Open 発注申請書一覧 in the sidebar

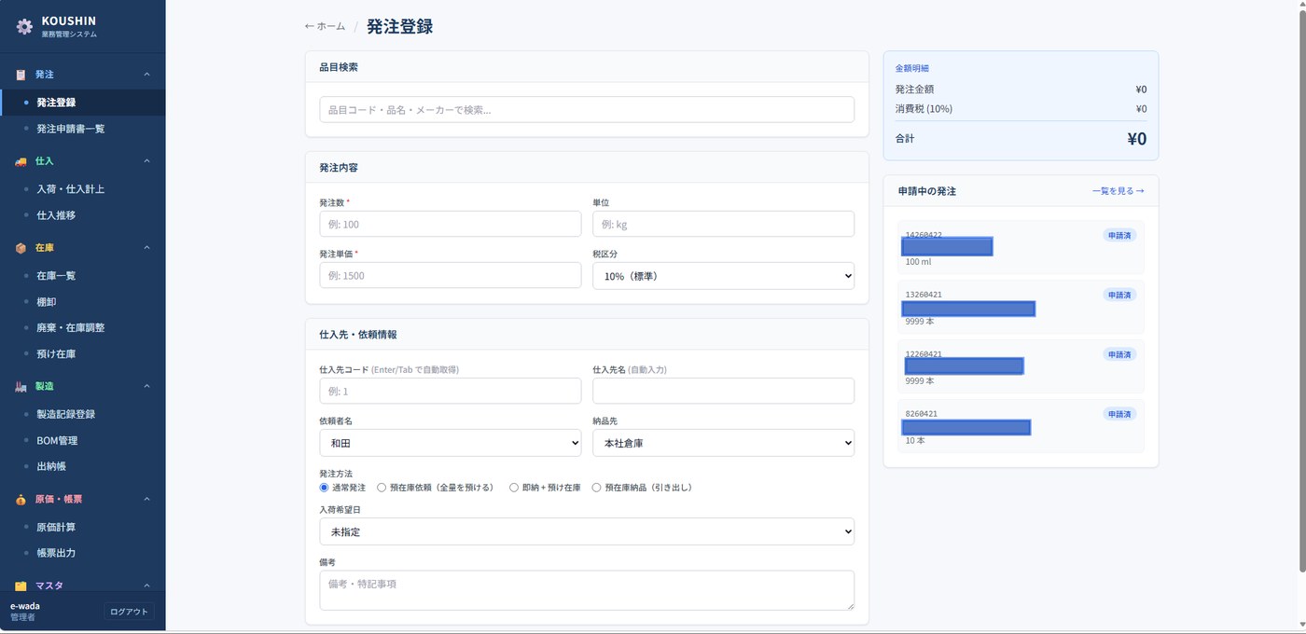[x=83, y=129]
